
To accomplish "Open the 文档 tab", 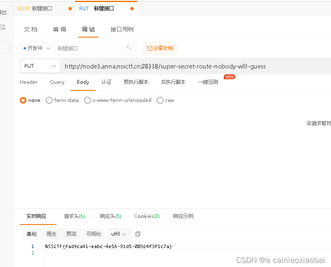I will pyautogui.click(x=31, y=29).
